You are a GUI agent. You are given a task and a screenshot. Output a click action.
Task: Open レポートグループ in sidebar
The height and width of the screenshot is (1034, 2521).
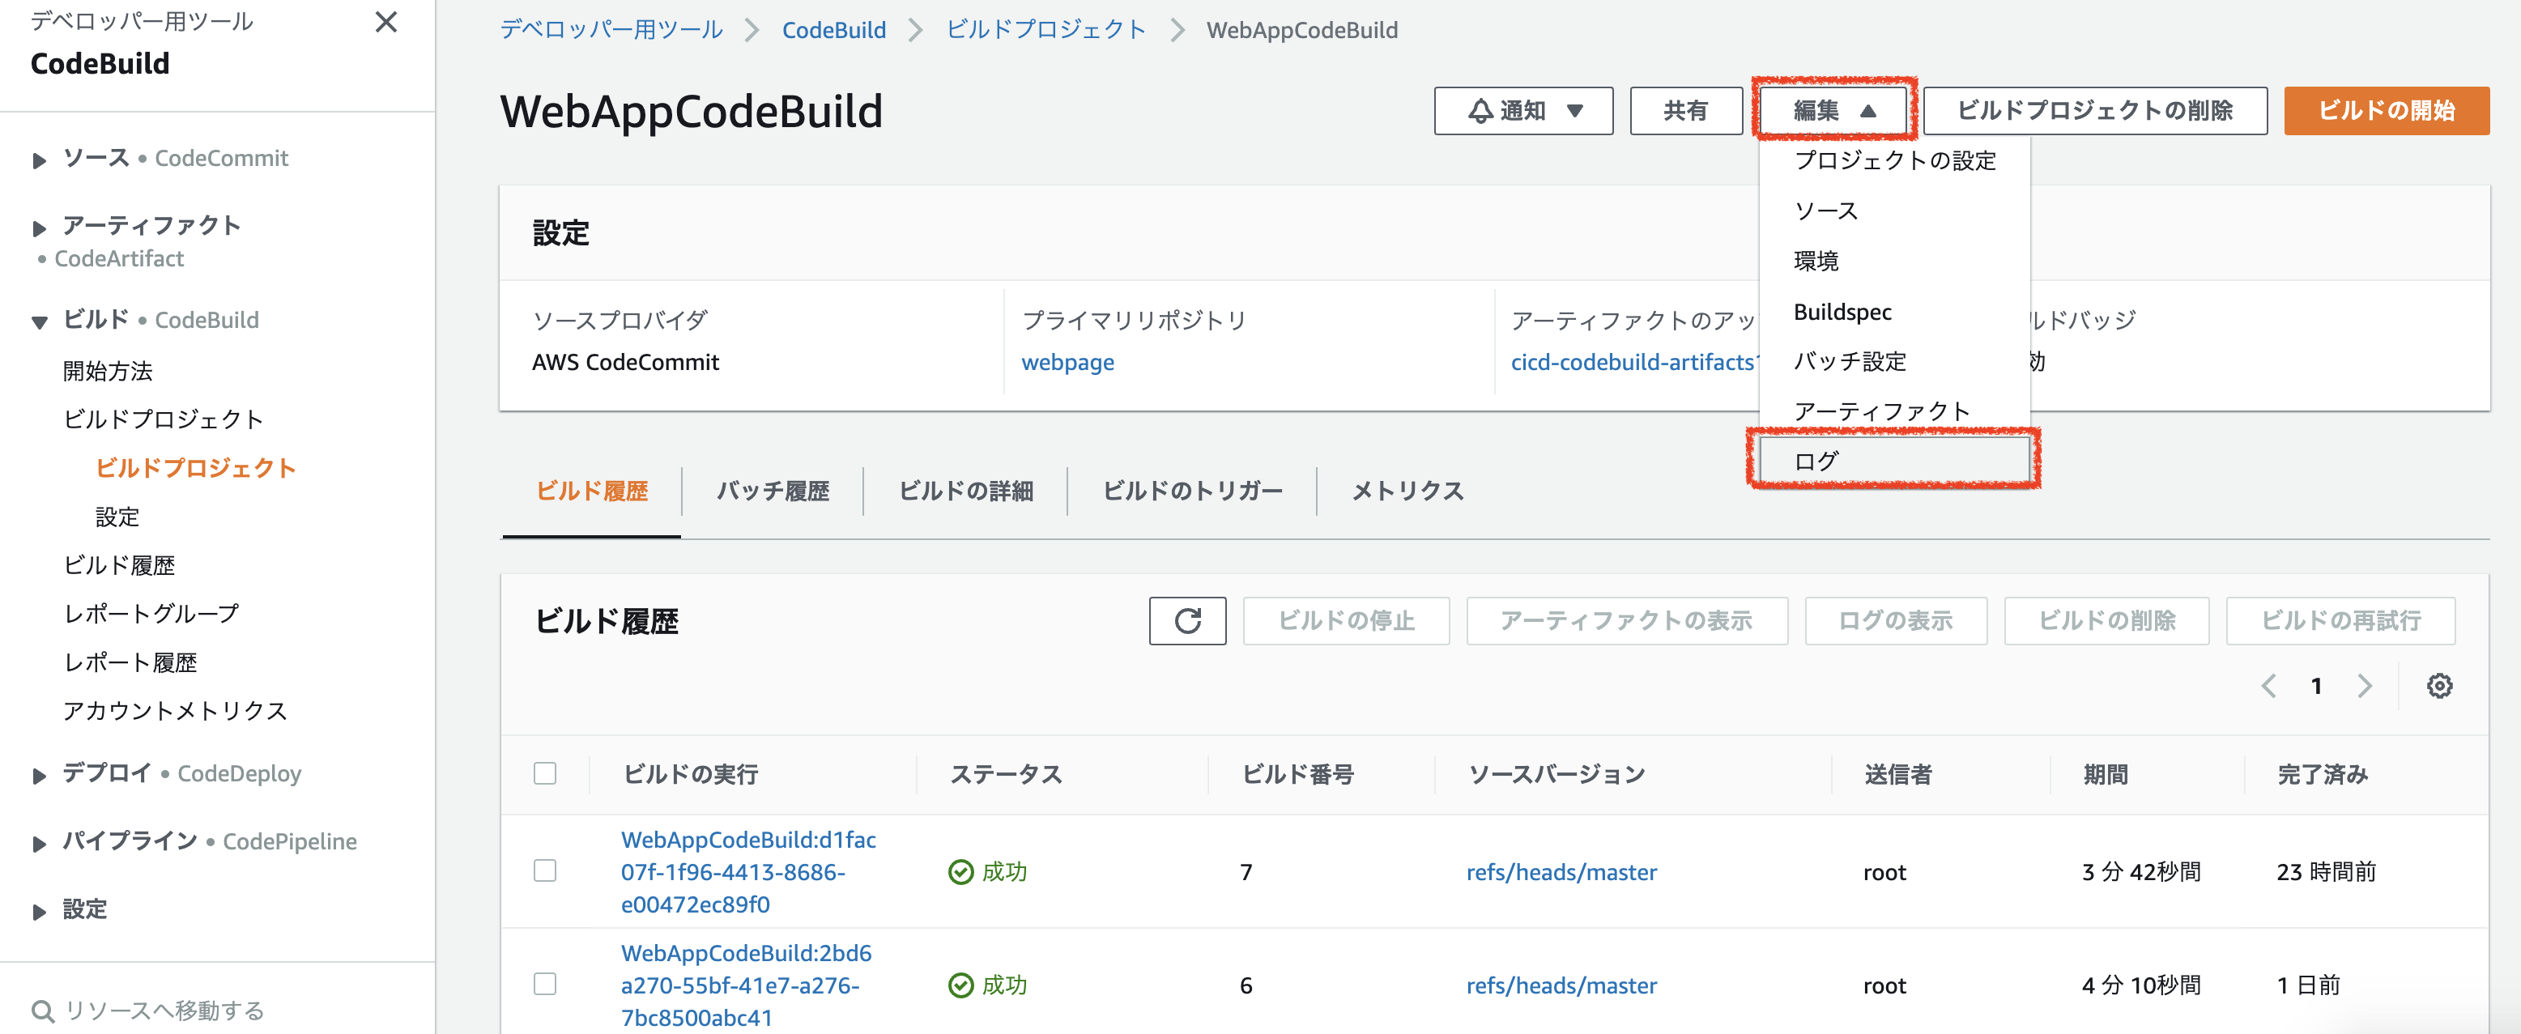tap(151, 614)
